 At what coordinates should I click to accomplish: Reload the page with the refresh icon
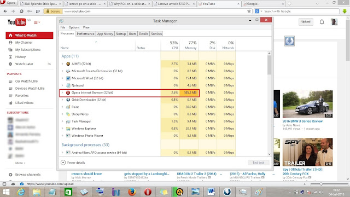tap(21, 11)
